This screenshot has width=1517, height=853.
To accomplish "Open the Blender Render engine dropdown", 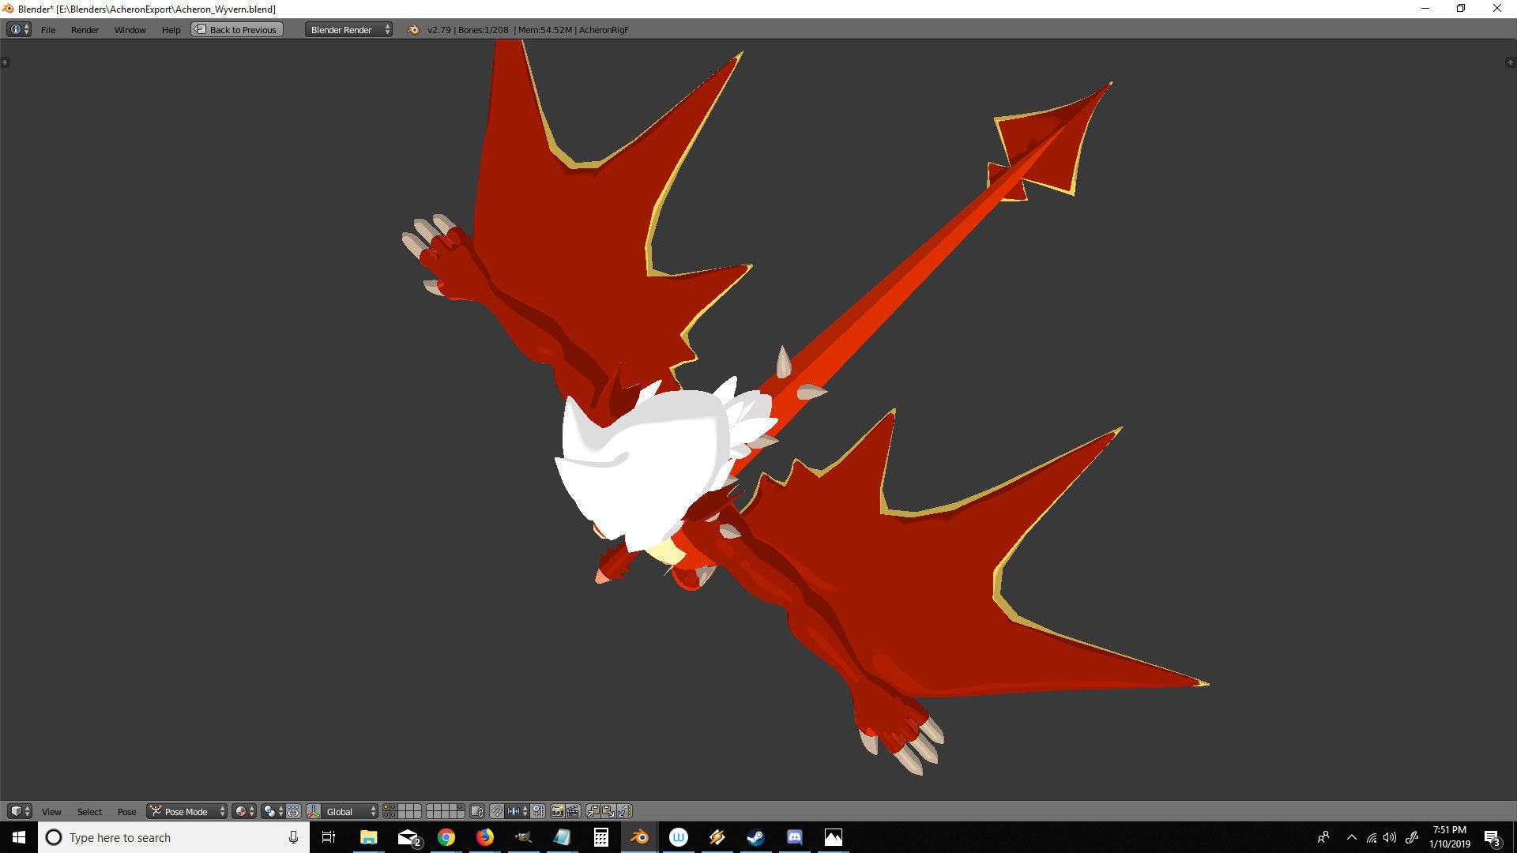I will 348,30.
